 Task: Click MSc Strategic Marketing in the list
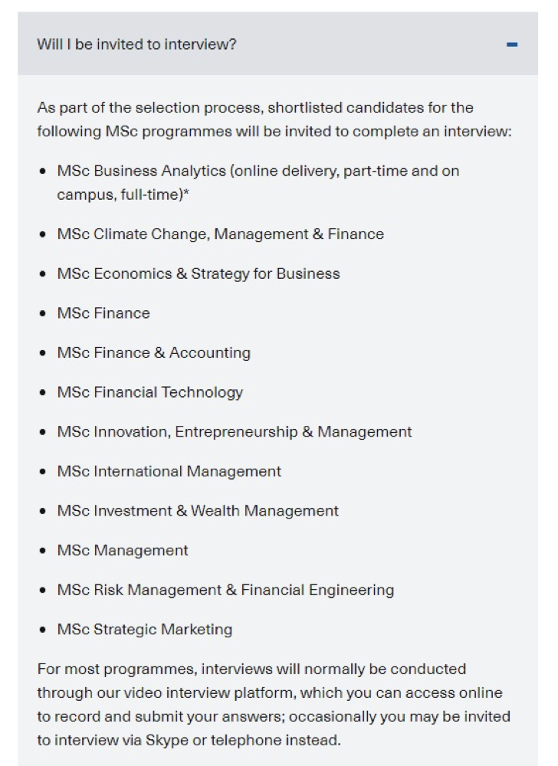(x=144, y=630)
